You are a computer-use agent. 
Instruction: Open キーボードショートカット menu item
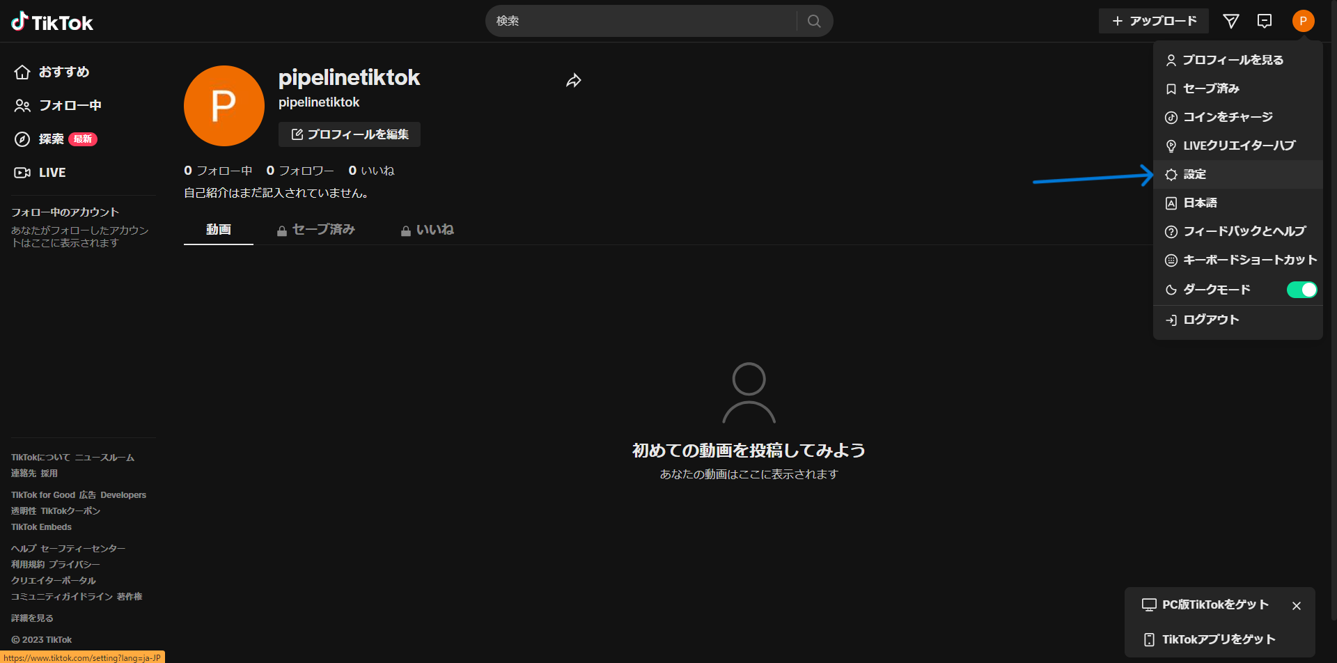[x=1238, y=260]
